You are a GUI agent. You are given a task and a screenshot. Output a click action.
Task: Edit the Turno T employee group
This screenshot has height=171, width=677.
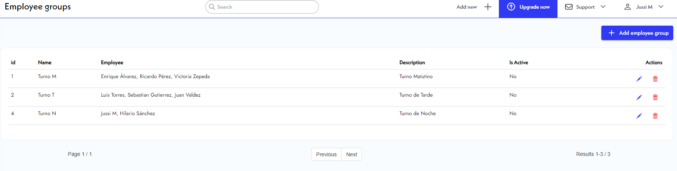tap(639, 97)
